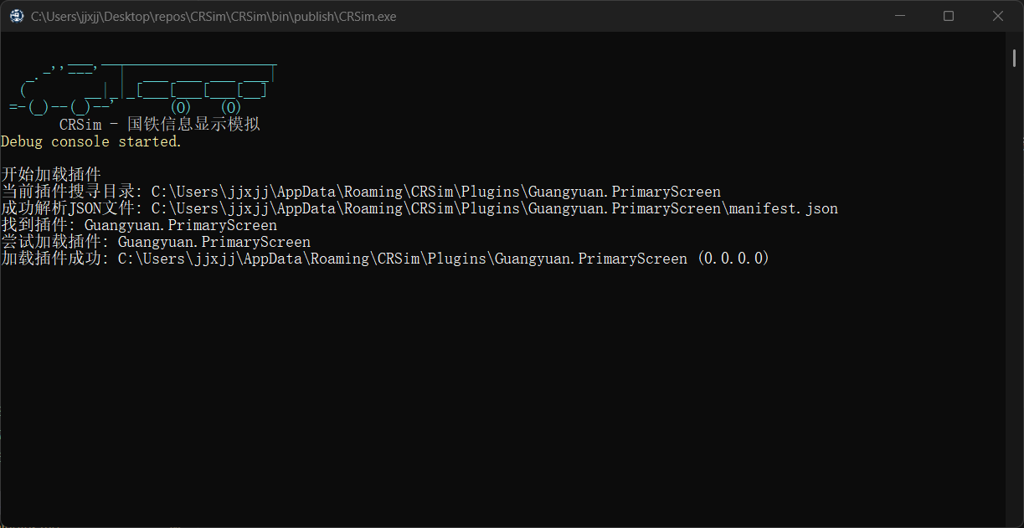Click the cyan train carriage wheels

coord(206,108)
